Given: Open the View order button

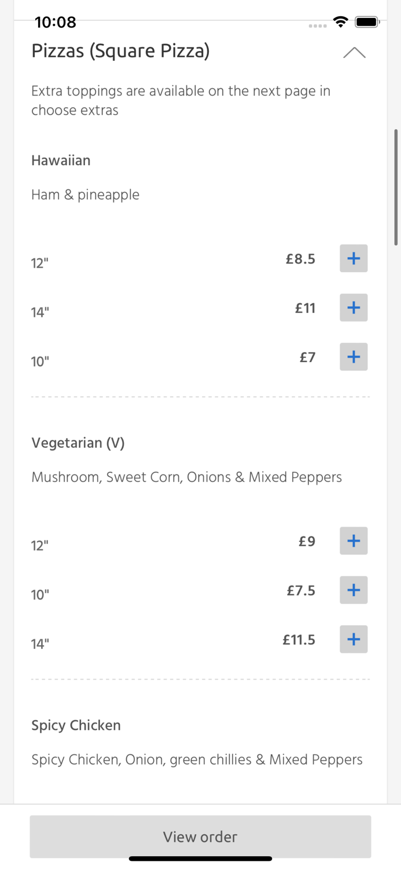Looking at the screenshot, I should click(200, 837).
